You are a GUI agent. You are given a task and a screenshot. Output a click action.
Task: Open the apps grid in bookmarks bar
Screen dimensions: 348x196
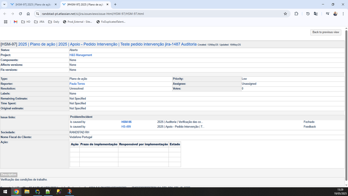(6, 22)
